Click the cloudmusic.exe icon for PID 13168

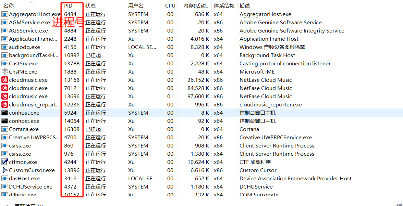pyautogui.click(x=5, y=80)
